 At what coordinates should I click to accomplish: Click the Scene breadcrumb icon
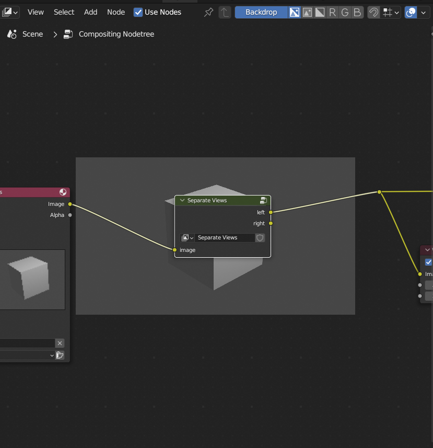pos(11,35)
